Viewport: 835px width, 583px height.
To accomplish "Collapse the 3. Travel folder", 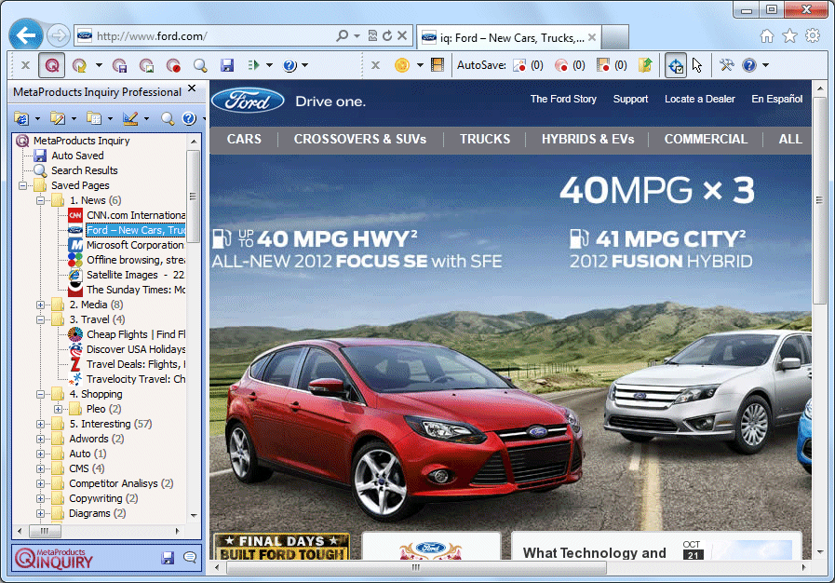I will (x=40, y=319).
